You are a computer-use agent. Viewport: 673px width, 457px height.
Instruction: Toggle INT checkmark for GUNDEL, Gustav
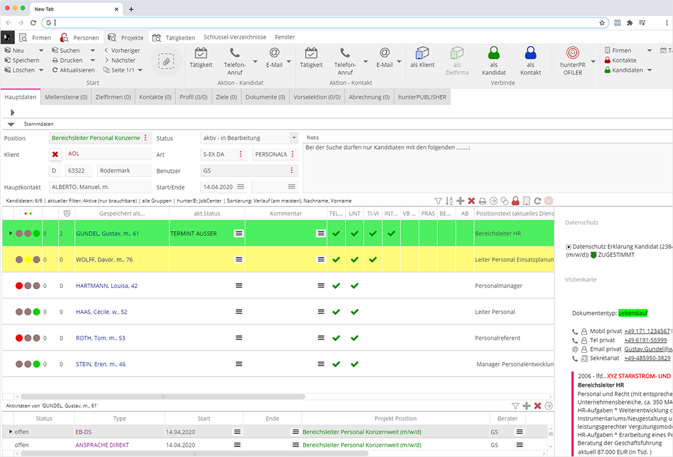(391, 233)
